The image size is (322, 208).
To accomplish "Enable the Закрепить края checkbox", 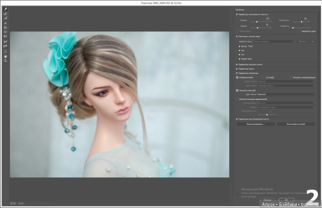I will (299, 31).
